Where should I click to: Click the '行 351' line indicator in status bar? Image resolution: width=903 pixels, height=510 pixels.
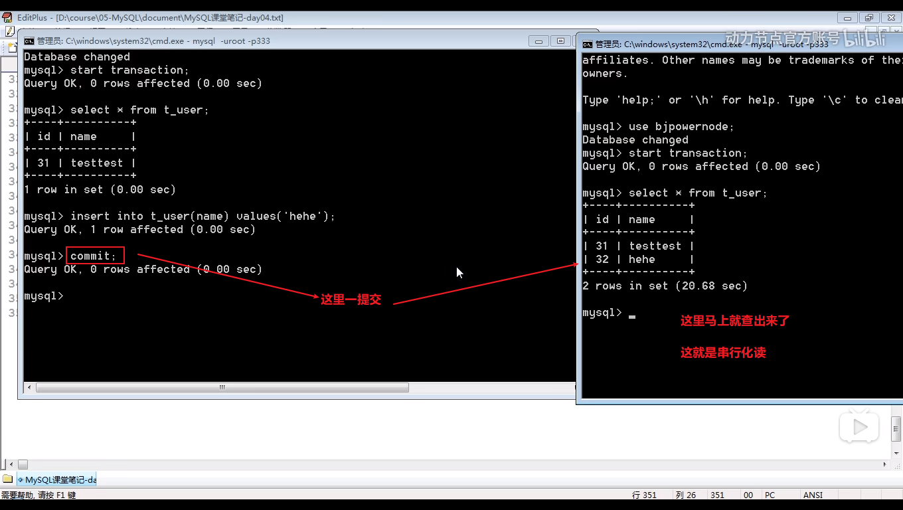point(644,495)
